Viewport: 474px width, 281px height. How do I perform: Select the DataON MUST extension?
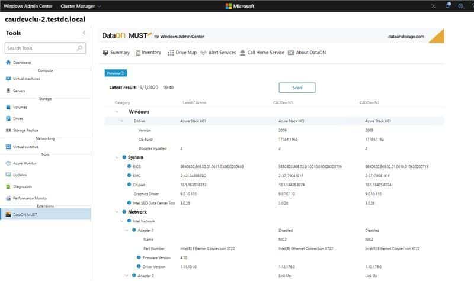click(46, 214)
